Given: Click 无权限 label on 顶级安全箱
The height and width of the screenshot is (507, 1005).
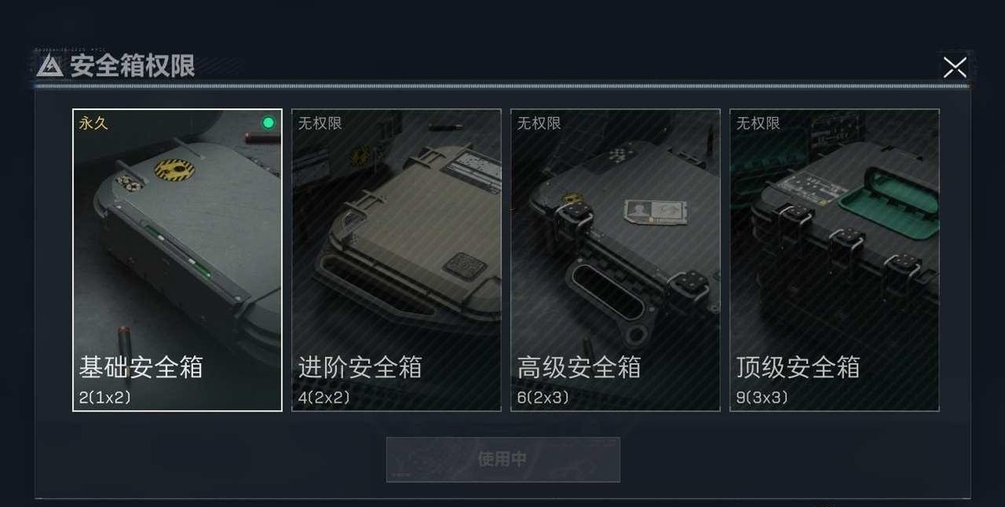Looking at the screenshot, I should 758,123.
